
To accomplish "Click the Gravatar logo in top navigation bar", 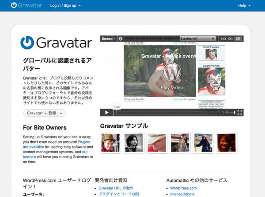I will point(26,5).
